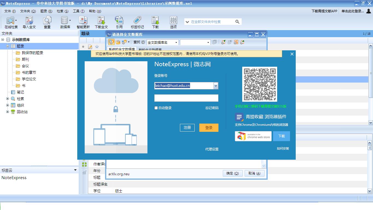Click the QR code image in login dialog
373x210 pixels.
tap(260, 84)
